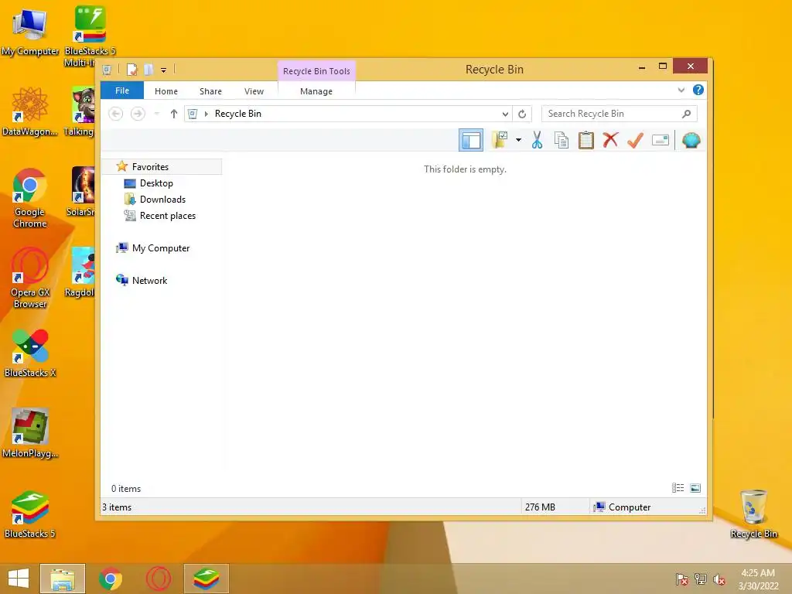Toggle the navigation pane layout button

471,141
